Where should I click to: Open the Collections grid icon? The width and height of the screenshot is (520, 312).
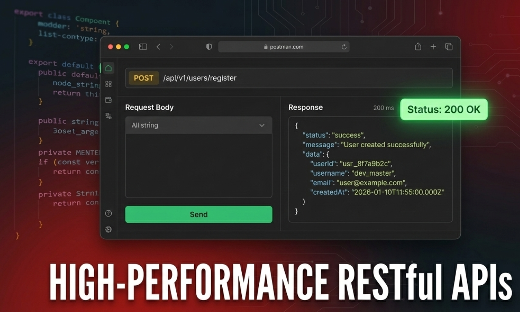(x=108, y=84)
